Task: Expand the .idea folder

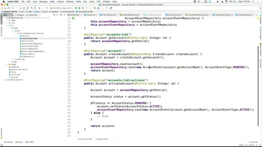Action: tap(7, 20)
